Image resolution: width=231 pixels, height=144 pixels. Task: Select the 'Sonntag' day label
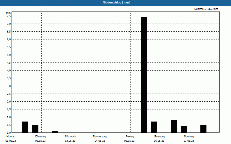[189, 137]
